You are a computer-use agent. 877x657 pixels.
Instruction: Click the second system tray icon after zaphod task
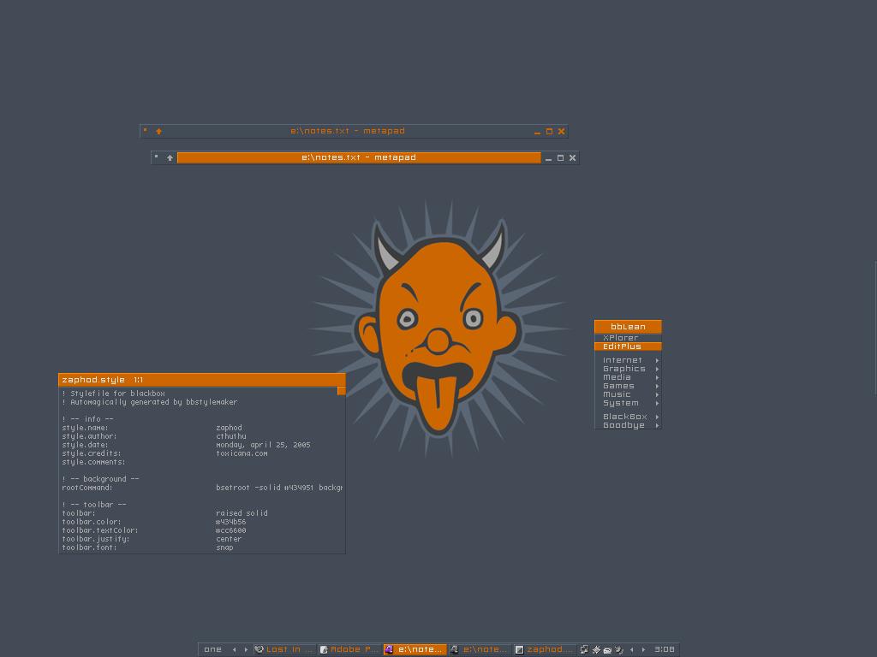596,649
